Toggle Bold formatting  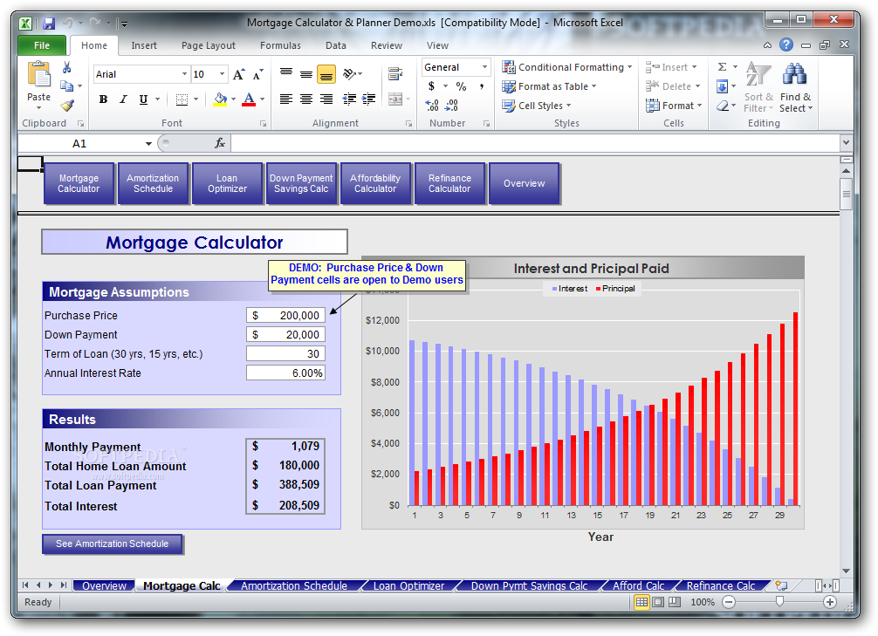pyautogui.click(x=103, y=99)
